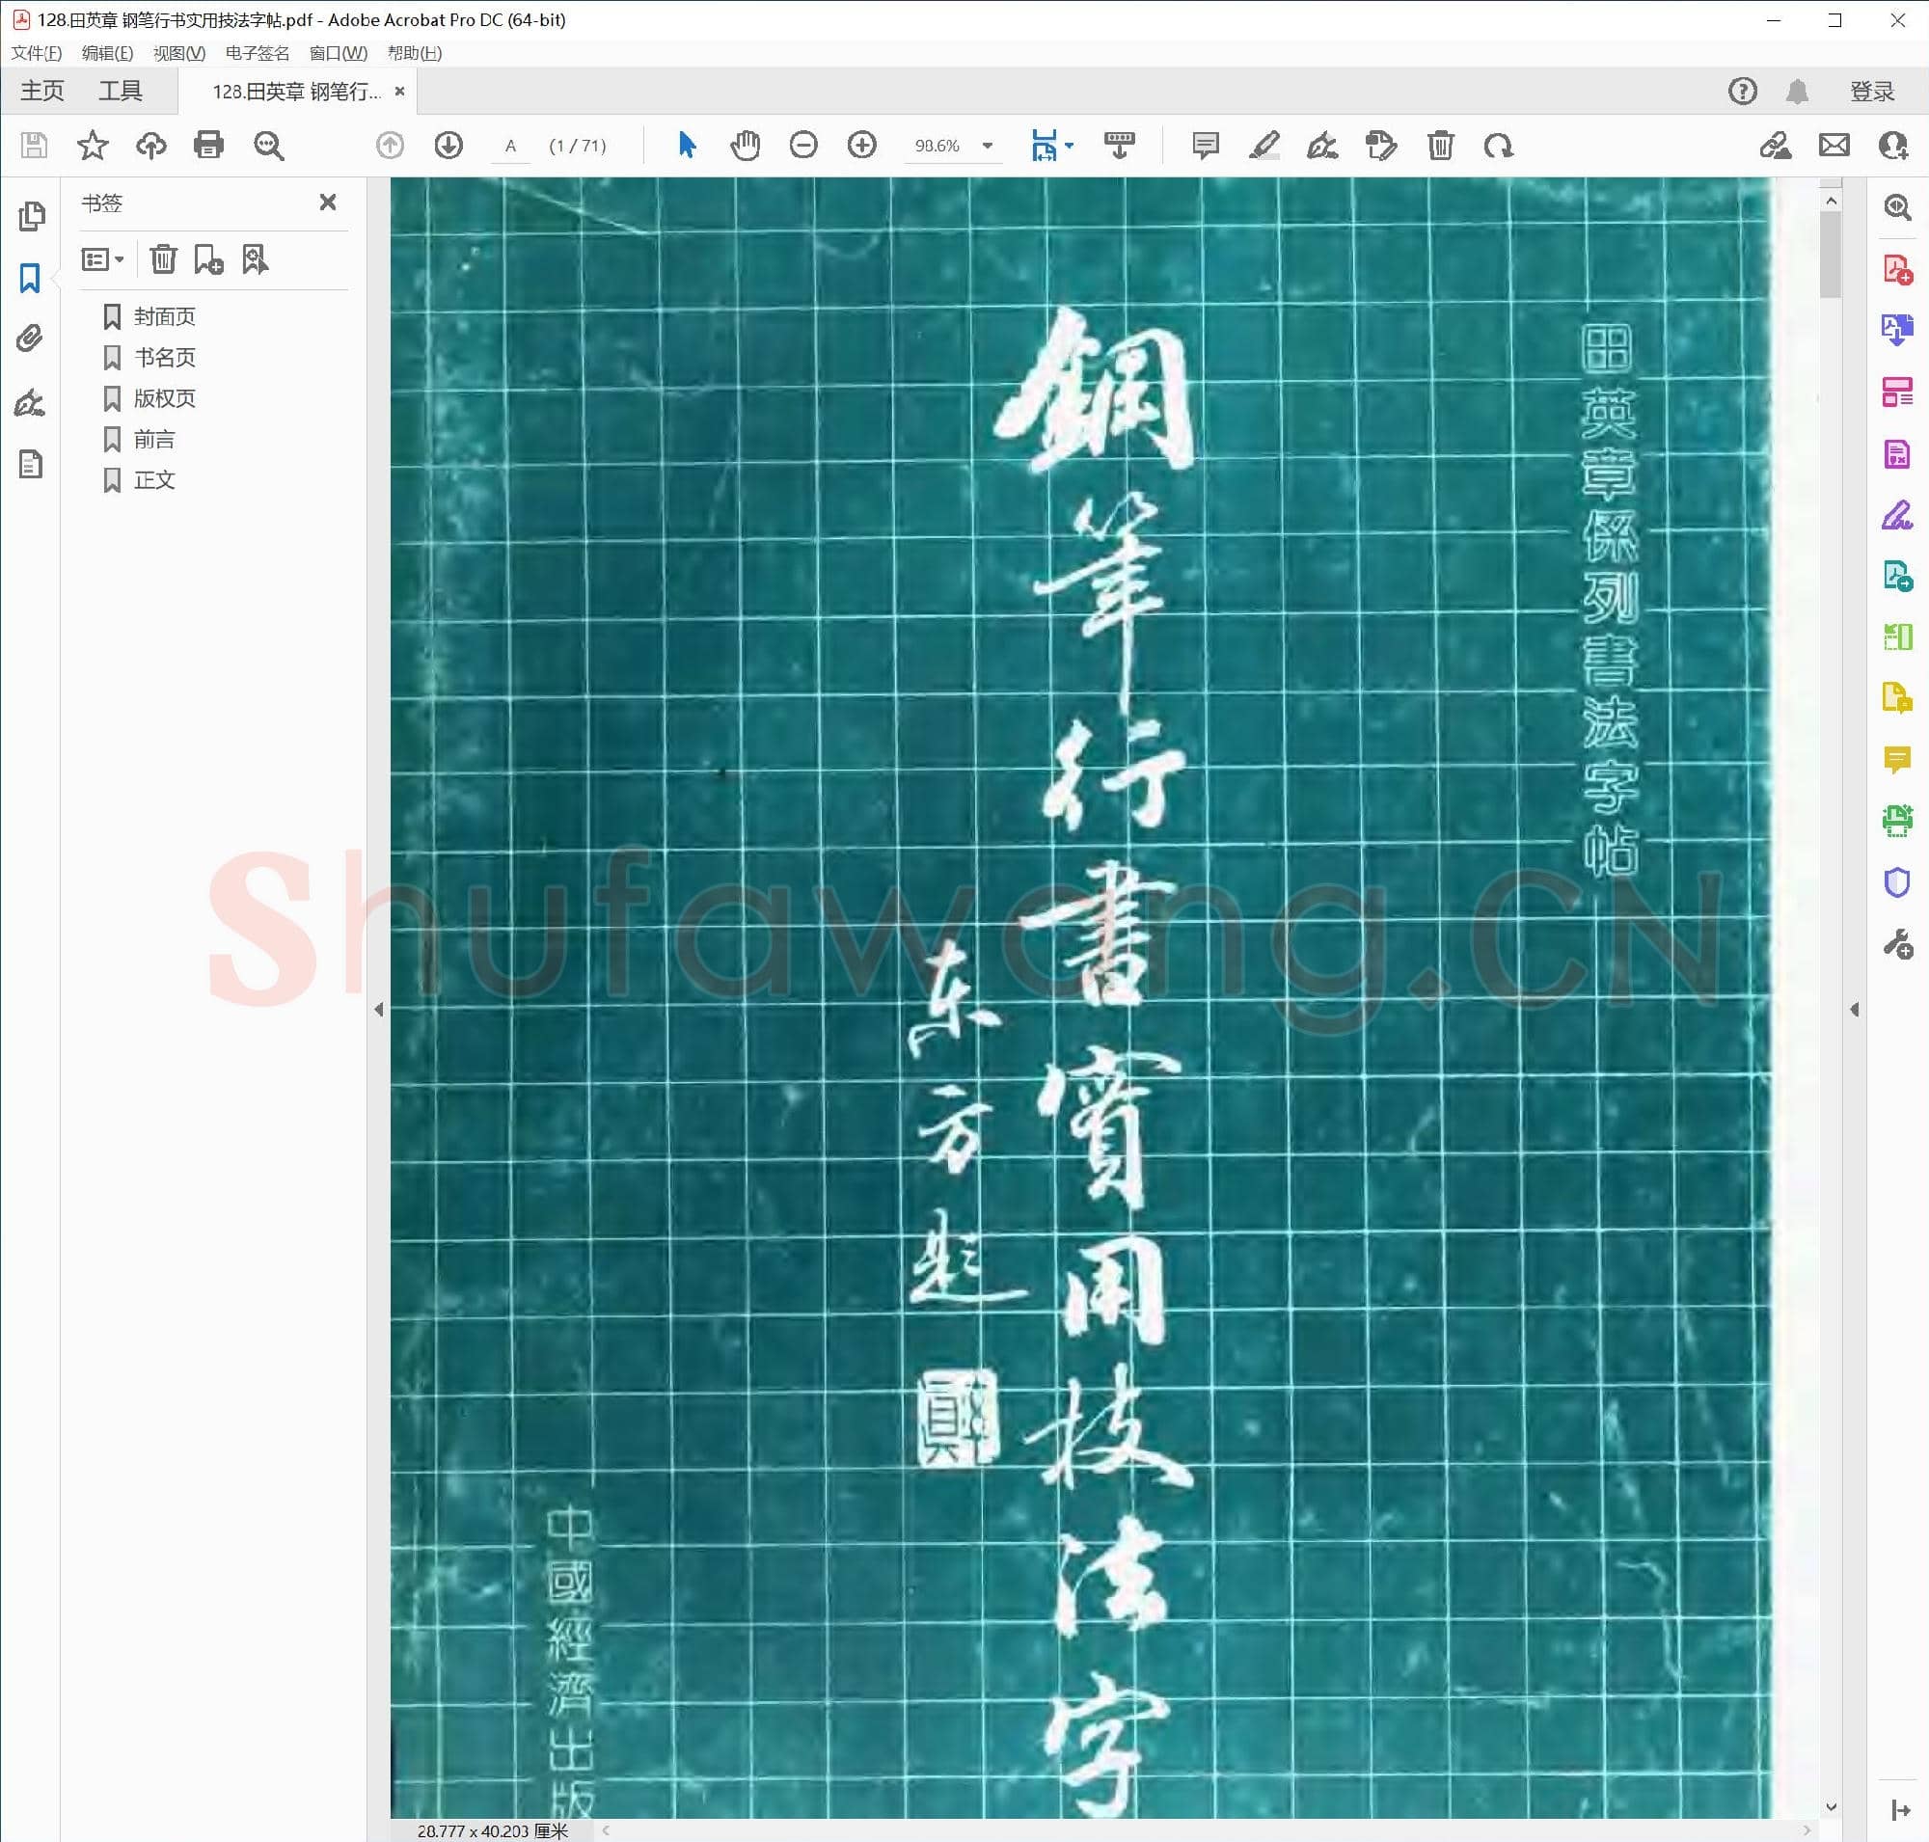Select the Hand tool in the toolbar
This screenshot has height=1842, width=1929.
click(747, 146)
